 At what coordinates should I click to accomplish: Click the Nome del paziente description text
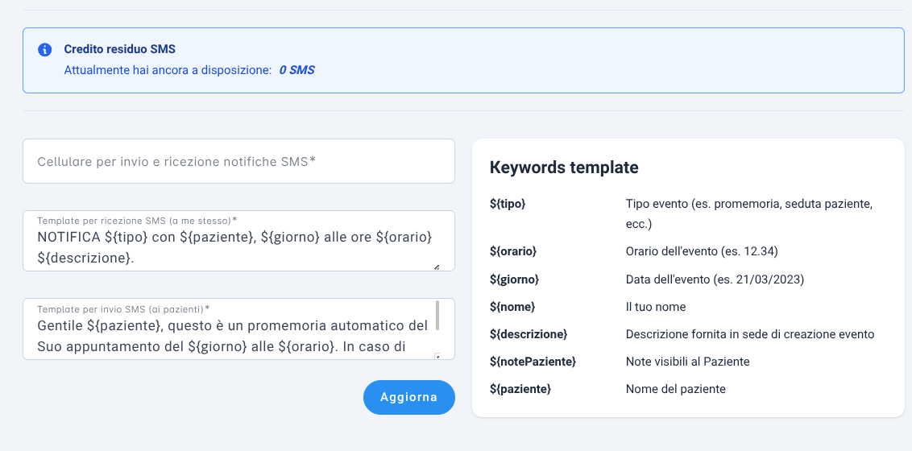pyautogui.click(x=676, y=389)
